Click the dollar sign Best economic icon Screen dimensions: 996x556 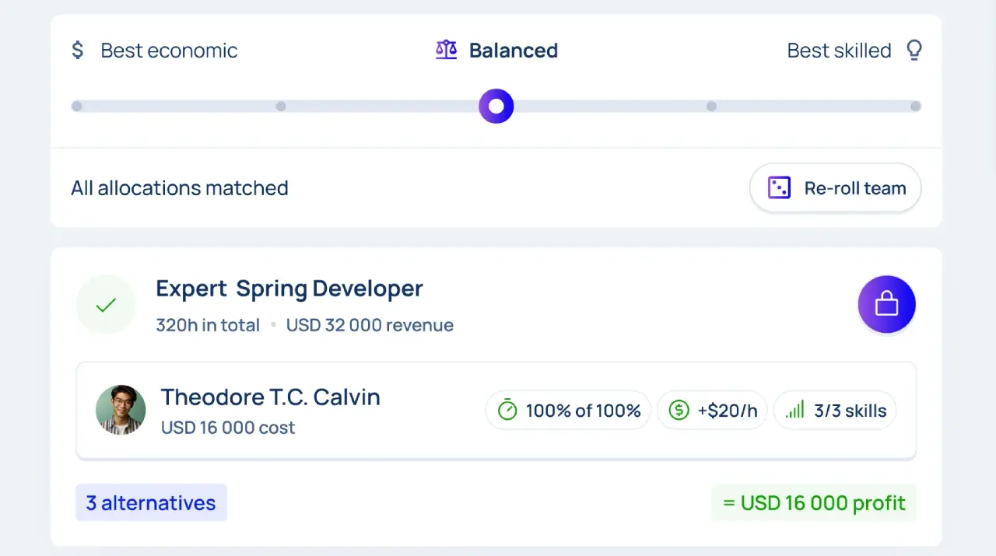pyautogui.click(x=77, y=51)
